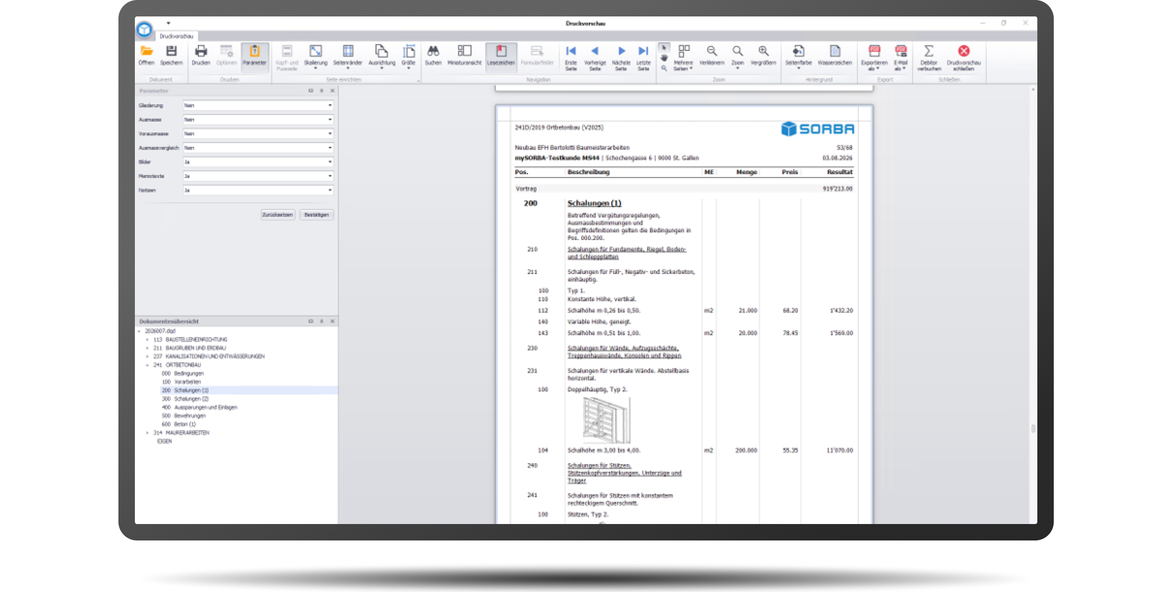Go to Vorherige Seite
This screenshot has width=1170, height=592.
(x=595, y=58)
